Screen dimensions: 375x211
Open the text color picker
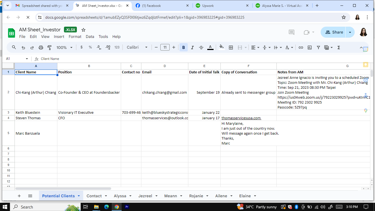[210, 48]
